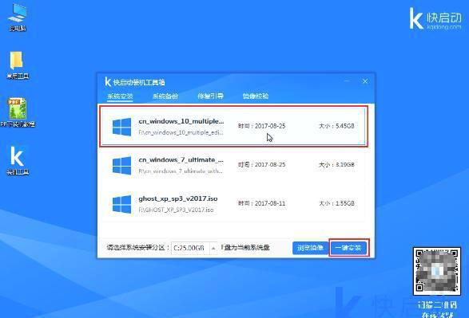
Task: Open the PDF desktop shortcut icon
Action: 18,112
